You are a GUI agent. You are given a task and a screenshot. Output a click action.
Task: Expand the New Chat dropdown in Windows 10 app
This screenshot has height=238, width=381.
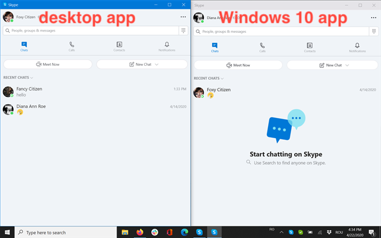pos(347,65)
